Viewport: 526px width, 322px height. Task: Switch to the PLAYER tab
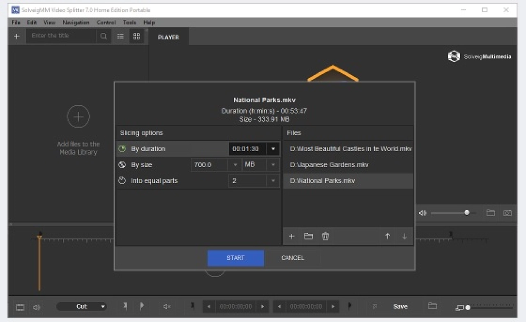pos(168,37)
